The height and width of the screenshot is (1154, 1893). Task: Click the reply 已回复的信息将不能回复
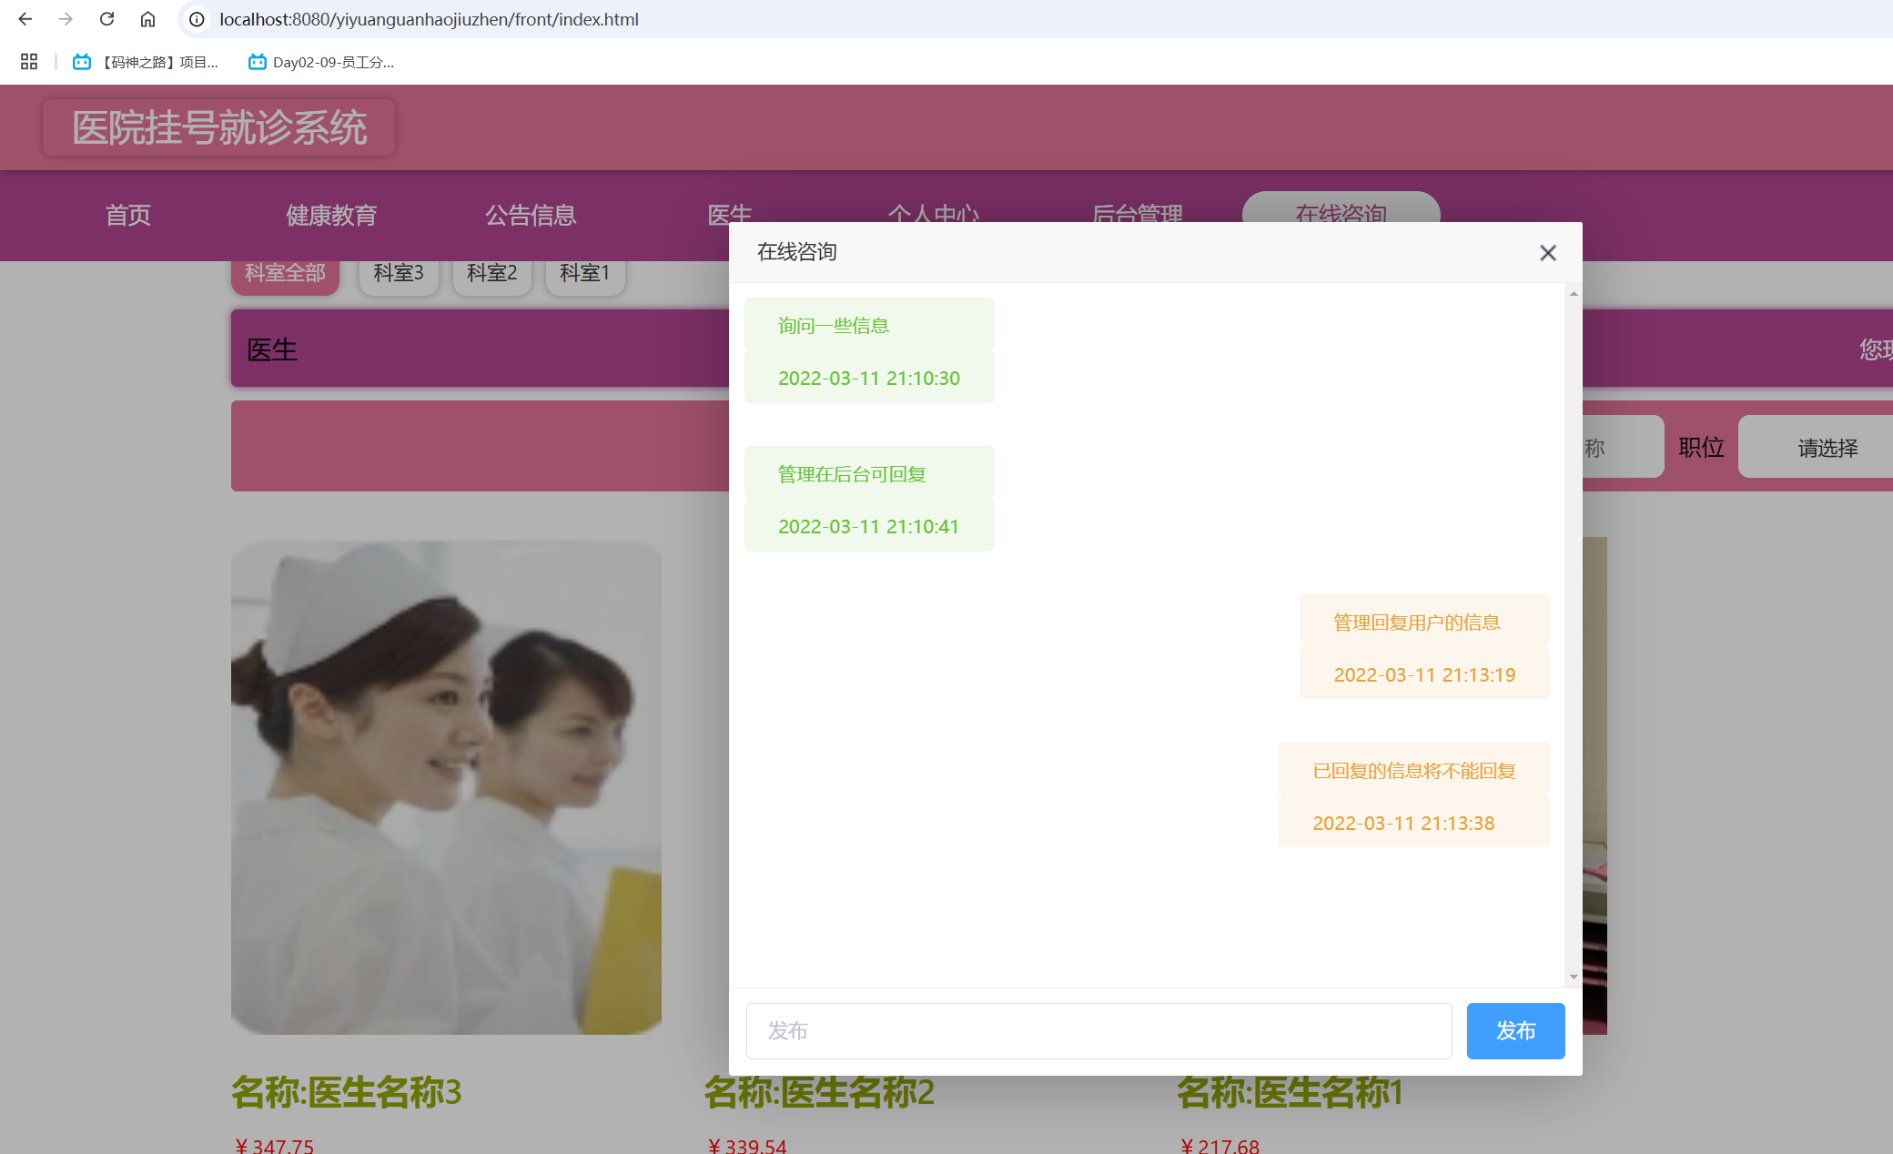tap(1414, 771)
